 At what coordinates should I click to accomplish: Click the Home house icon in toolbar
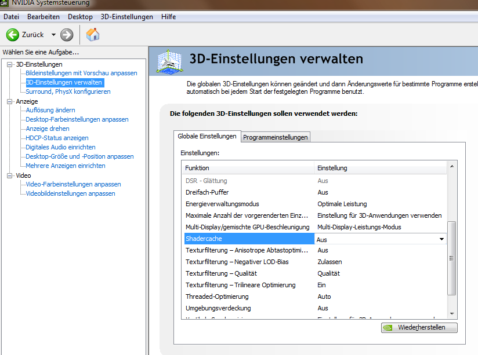tap(92, 35)
